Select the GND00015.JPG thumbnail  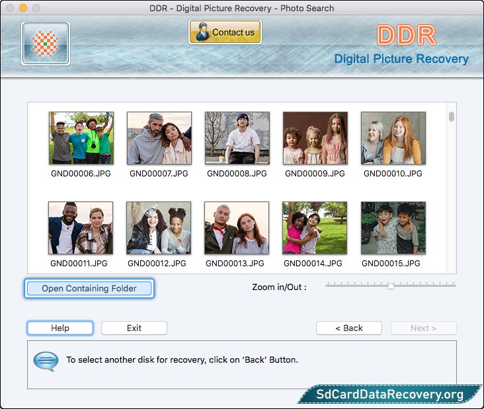click(393, 228)
